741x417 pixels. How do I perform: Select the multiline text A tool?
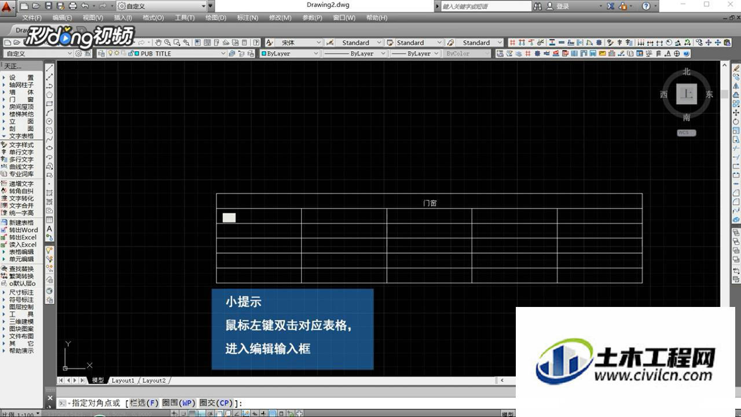pos(50,229)
